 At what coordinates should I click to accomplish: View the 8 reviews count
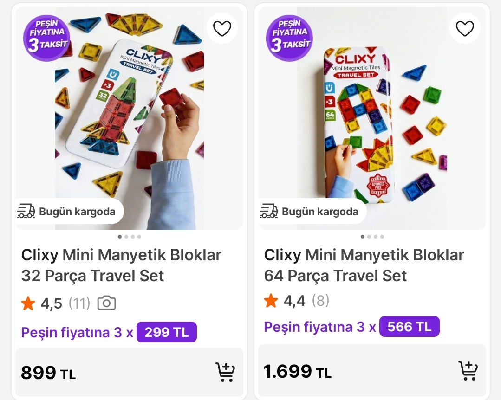(x=320, y=301)
